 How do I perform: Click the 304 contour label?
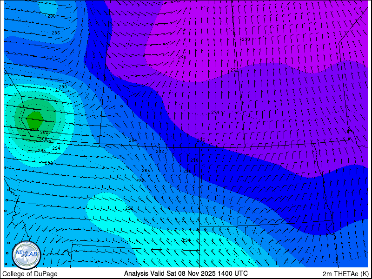coord(34,130)
